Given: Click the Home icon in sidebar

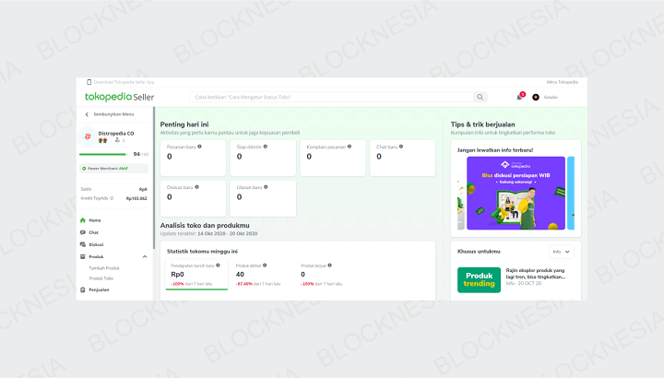Looking at the screenshot, I should tap(83, 220).
